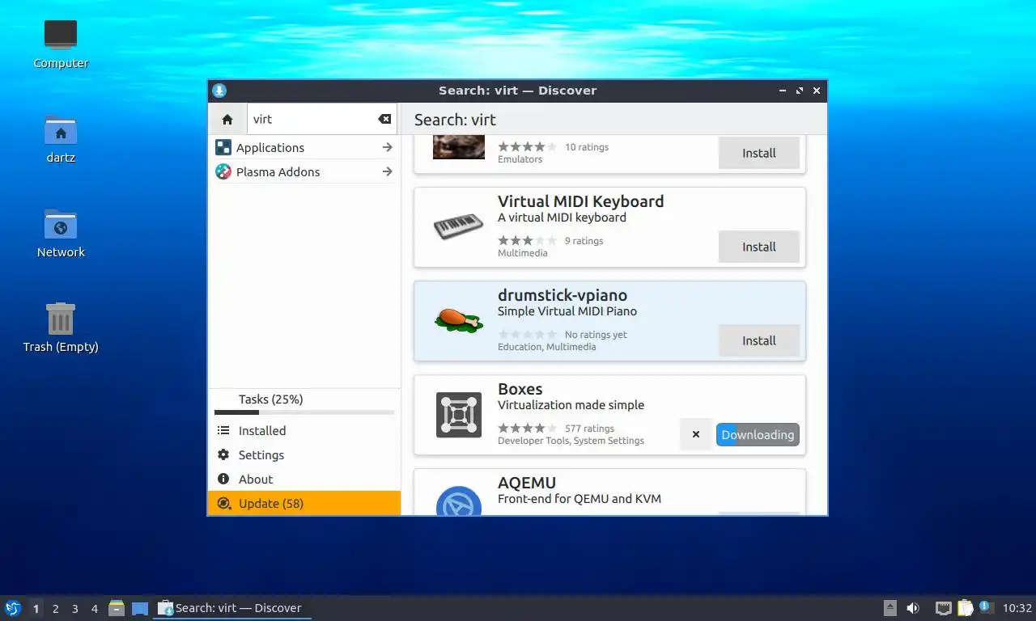
Task: Open the volume tray icon
Action: (x=913, y=608)
